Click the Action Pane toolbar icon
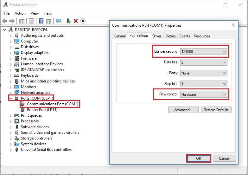Viewport: 248px width, 175px height. [x=49, y=21]
